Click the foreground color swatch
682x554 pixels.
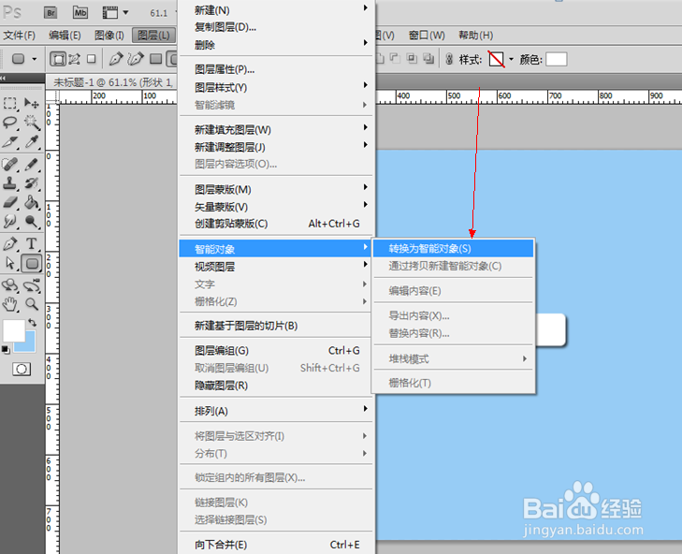(13, 330)
